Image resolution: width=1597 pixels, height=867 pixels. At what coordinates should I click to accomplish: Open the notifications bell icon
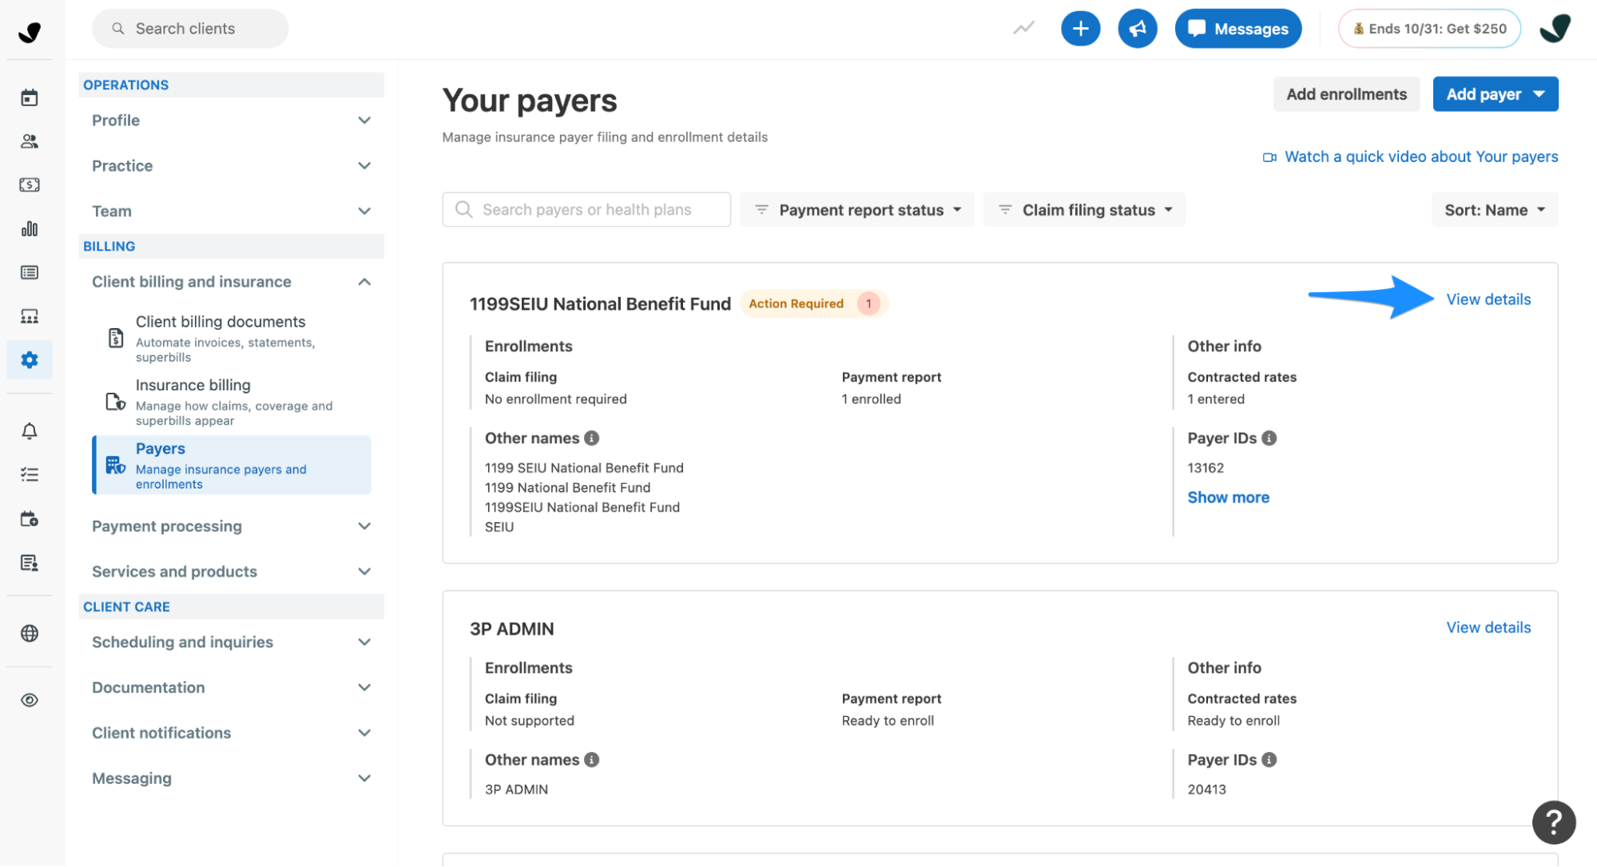[30, 431]
